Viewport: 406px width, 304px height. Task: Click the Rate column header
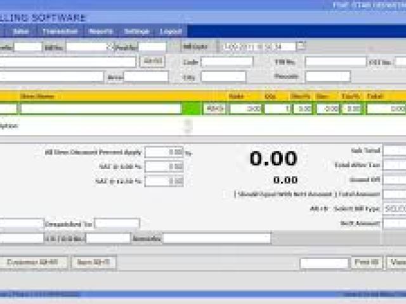point(237,96)
